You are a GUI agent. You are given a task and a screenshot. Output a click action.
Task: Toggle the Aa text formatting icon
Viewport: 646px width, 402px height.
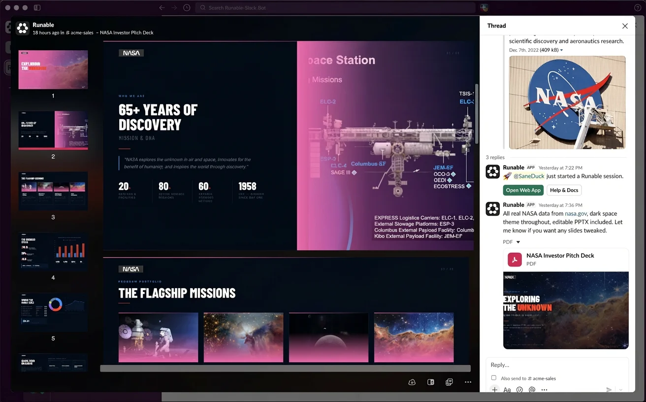click(507, 390)
